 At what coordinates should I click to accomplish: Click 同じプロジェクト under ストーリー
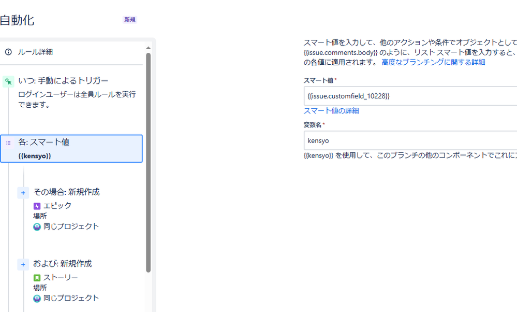tap(71, 298)
